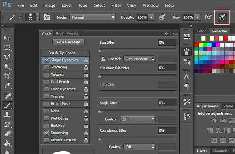Enable the Wet Edges checkbox
This screenshot has height=154, width=235.
47,118
